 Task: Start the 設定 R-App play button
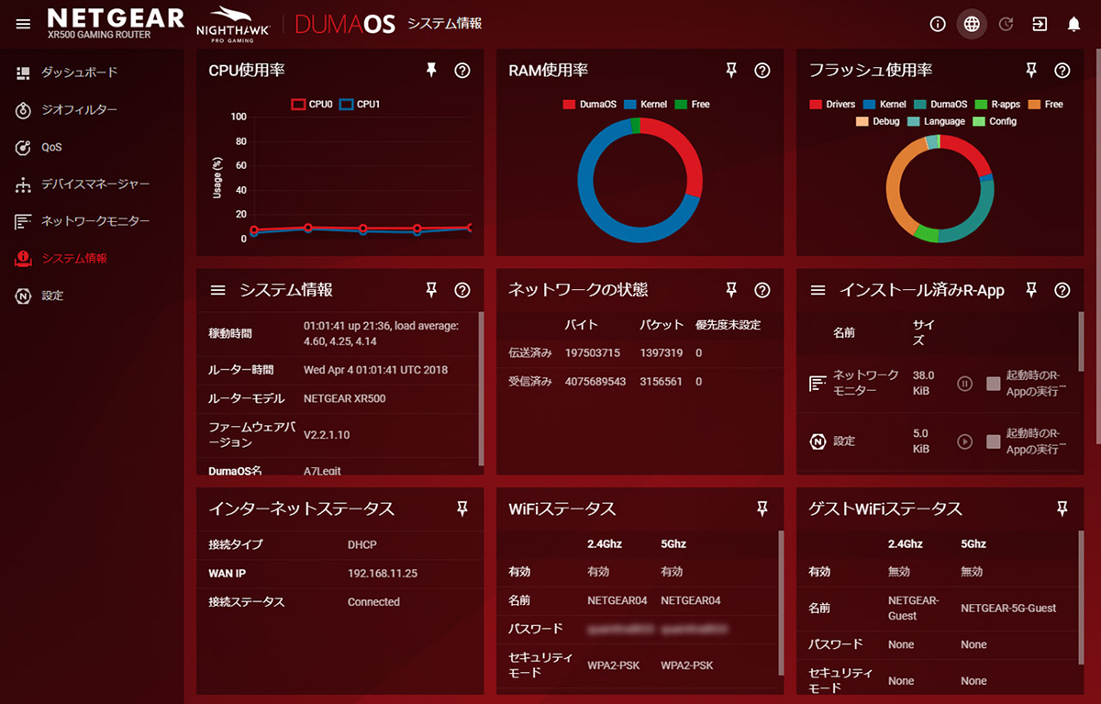coord(964,441)
